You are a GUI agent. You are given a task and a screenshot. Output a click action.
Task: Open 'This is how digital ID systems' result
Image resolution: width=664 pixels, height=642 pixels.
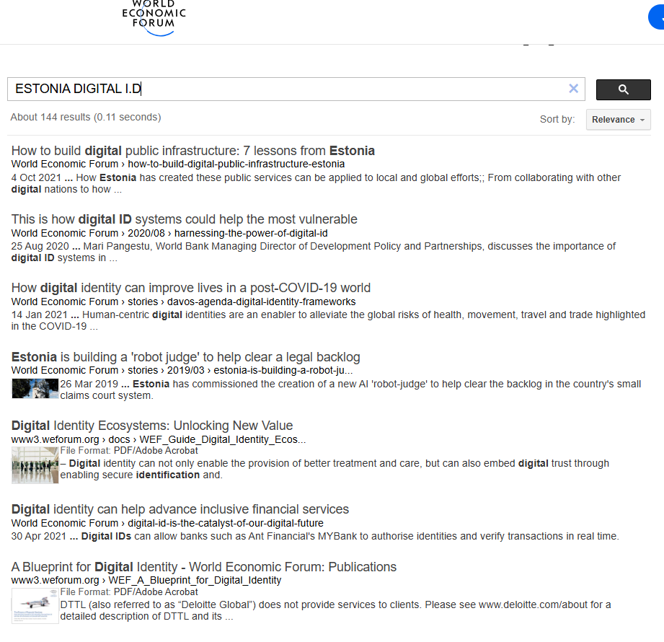184,219
